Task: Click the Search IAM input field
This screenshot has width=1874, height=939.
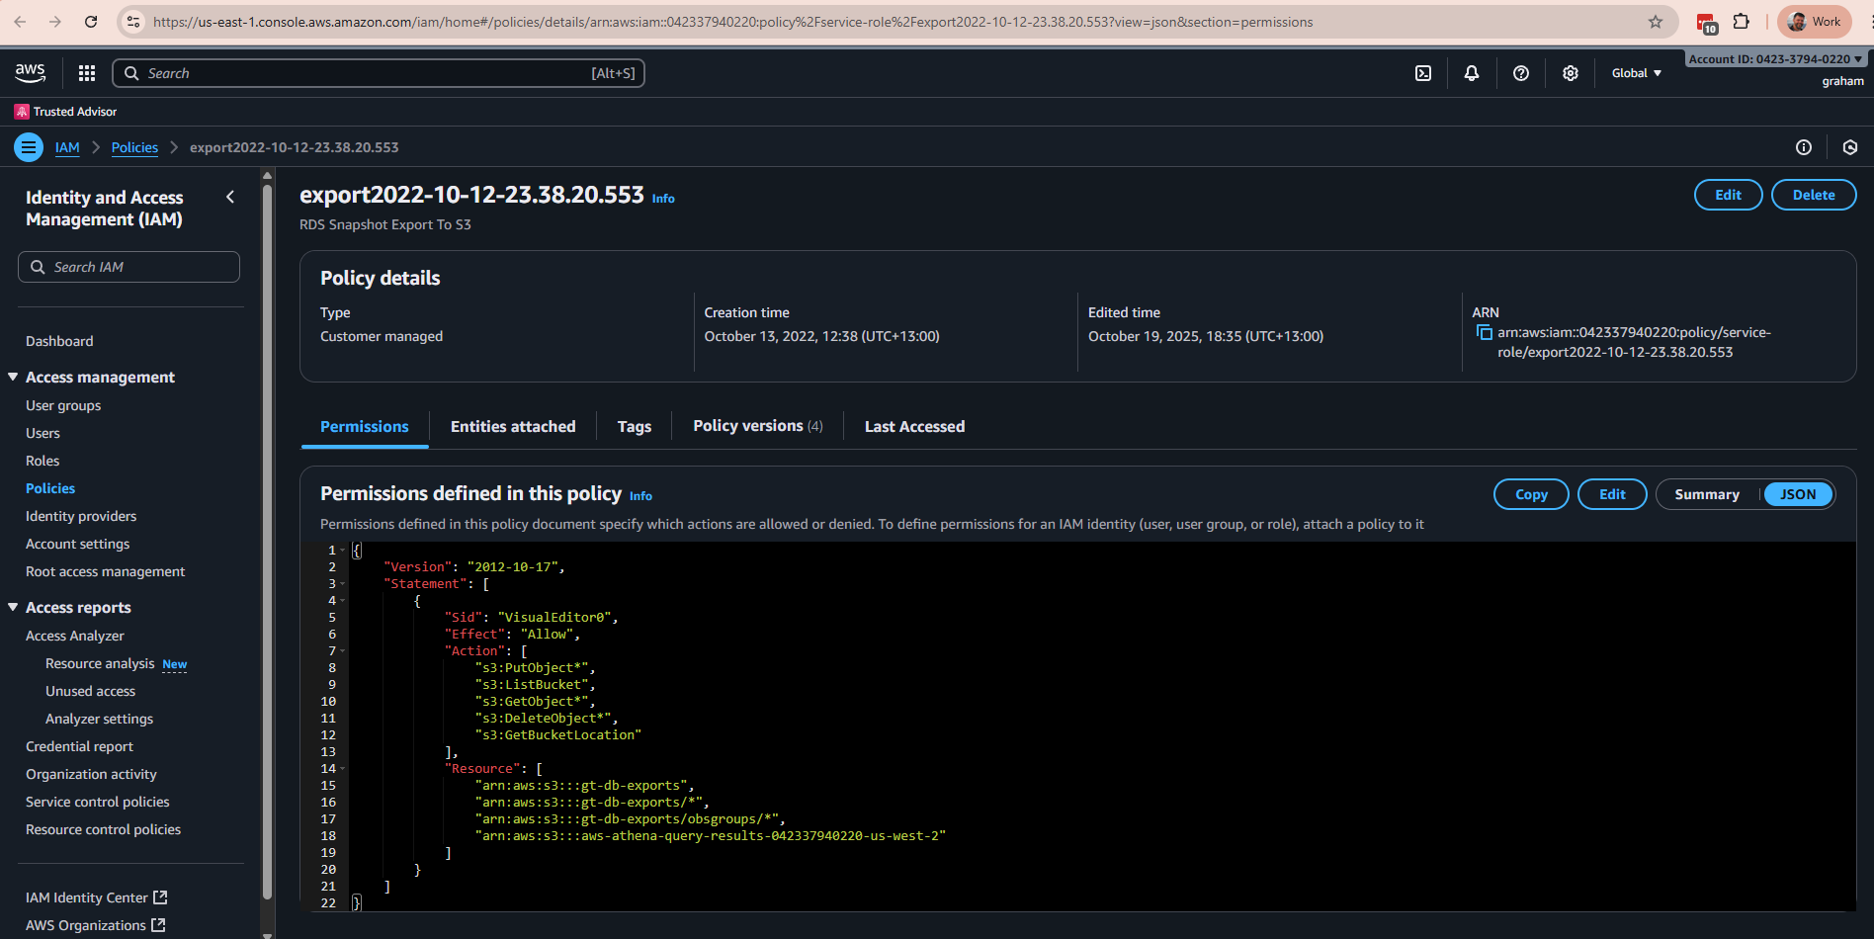Action: [x=128, y=266]
